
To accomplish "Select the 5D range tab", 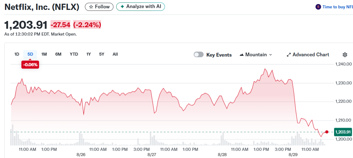I will [30, 54].
